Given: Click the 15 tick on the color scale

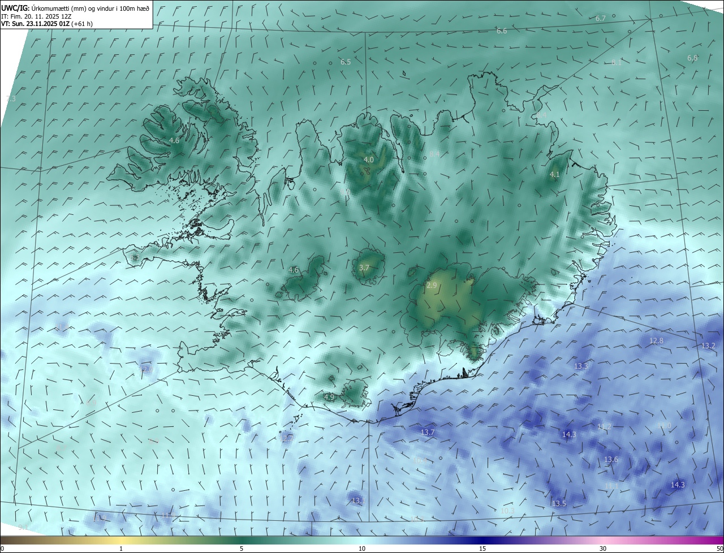Looking at the screenshot, I should (482, 549).
